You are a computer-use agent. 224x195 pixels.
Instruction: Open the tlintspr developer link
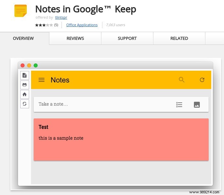[61, 17]
